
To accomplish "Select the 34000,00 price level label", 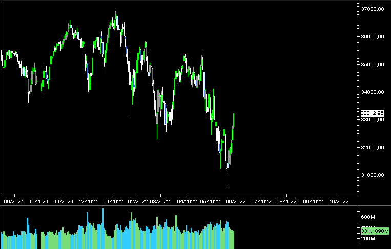I will point(373,92).
